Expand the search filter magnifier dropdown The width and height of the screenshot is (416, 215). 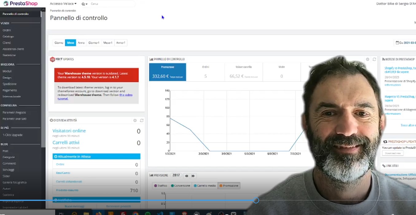84,4
